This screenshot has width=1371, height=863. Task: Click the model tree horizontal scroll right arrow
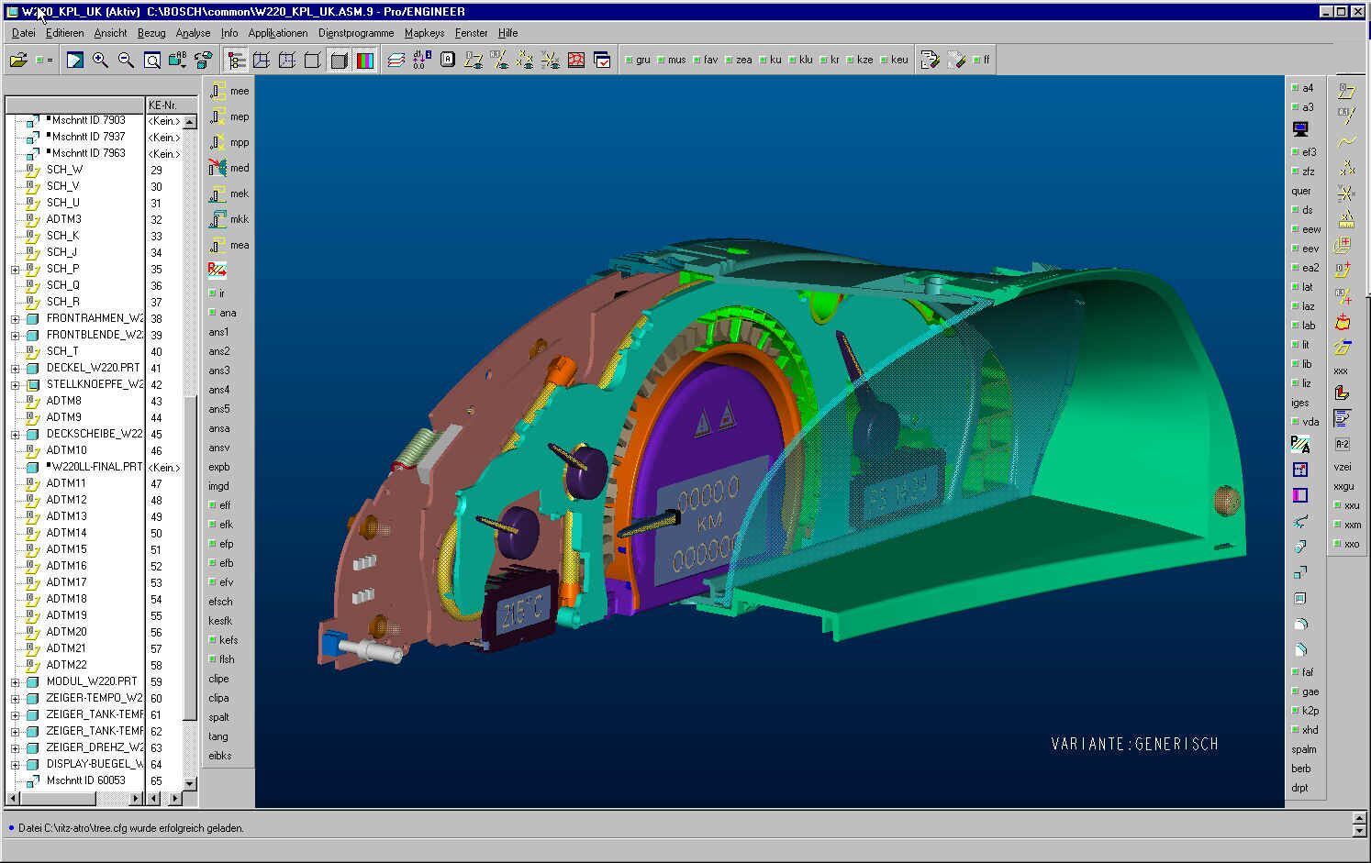point(137,799)
